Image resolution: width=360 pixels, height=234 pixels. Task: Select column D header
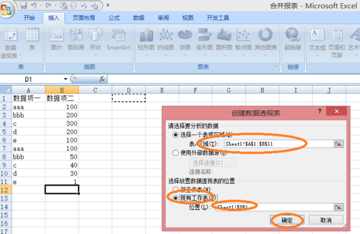click(x=129, y=90)
